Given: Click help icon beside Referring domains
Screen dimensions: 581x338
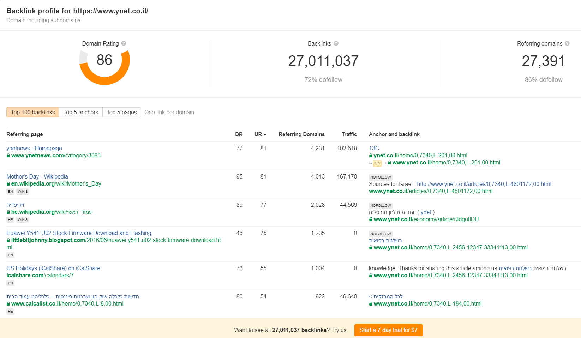Looking at the screenshot, I should click(567, 43).
